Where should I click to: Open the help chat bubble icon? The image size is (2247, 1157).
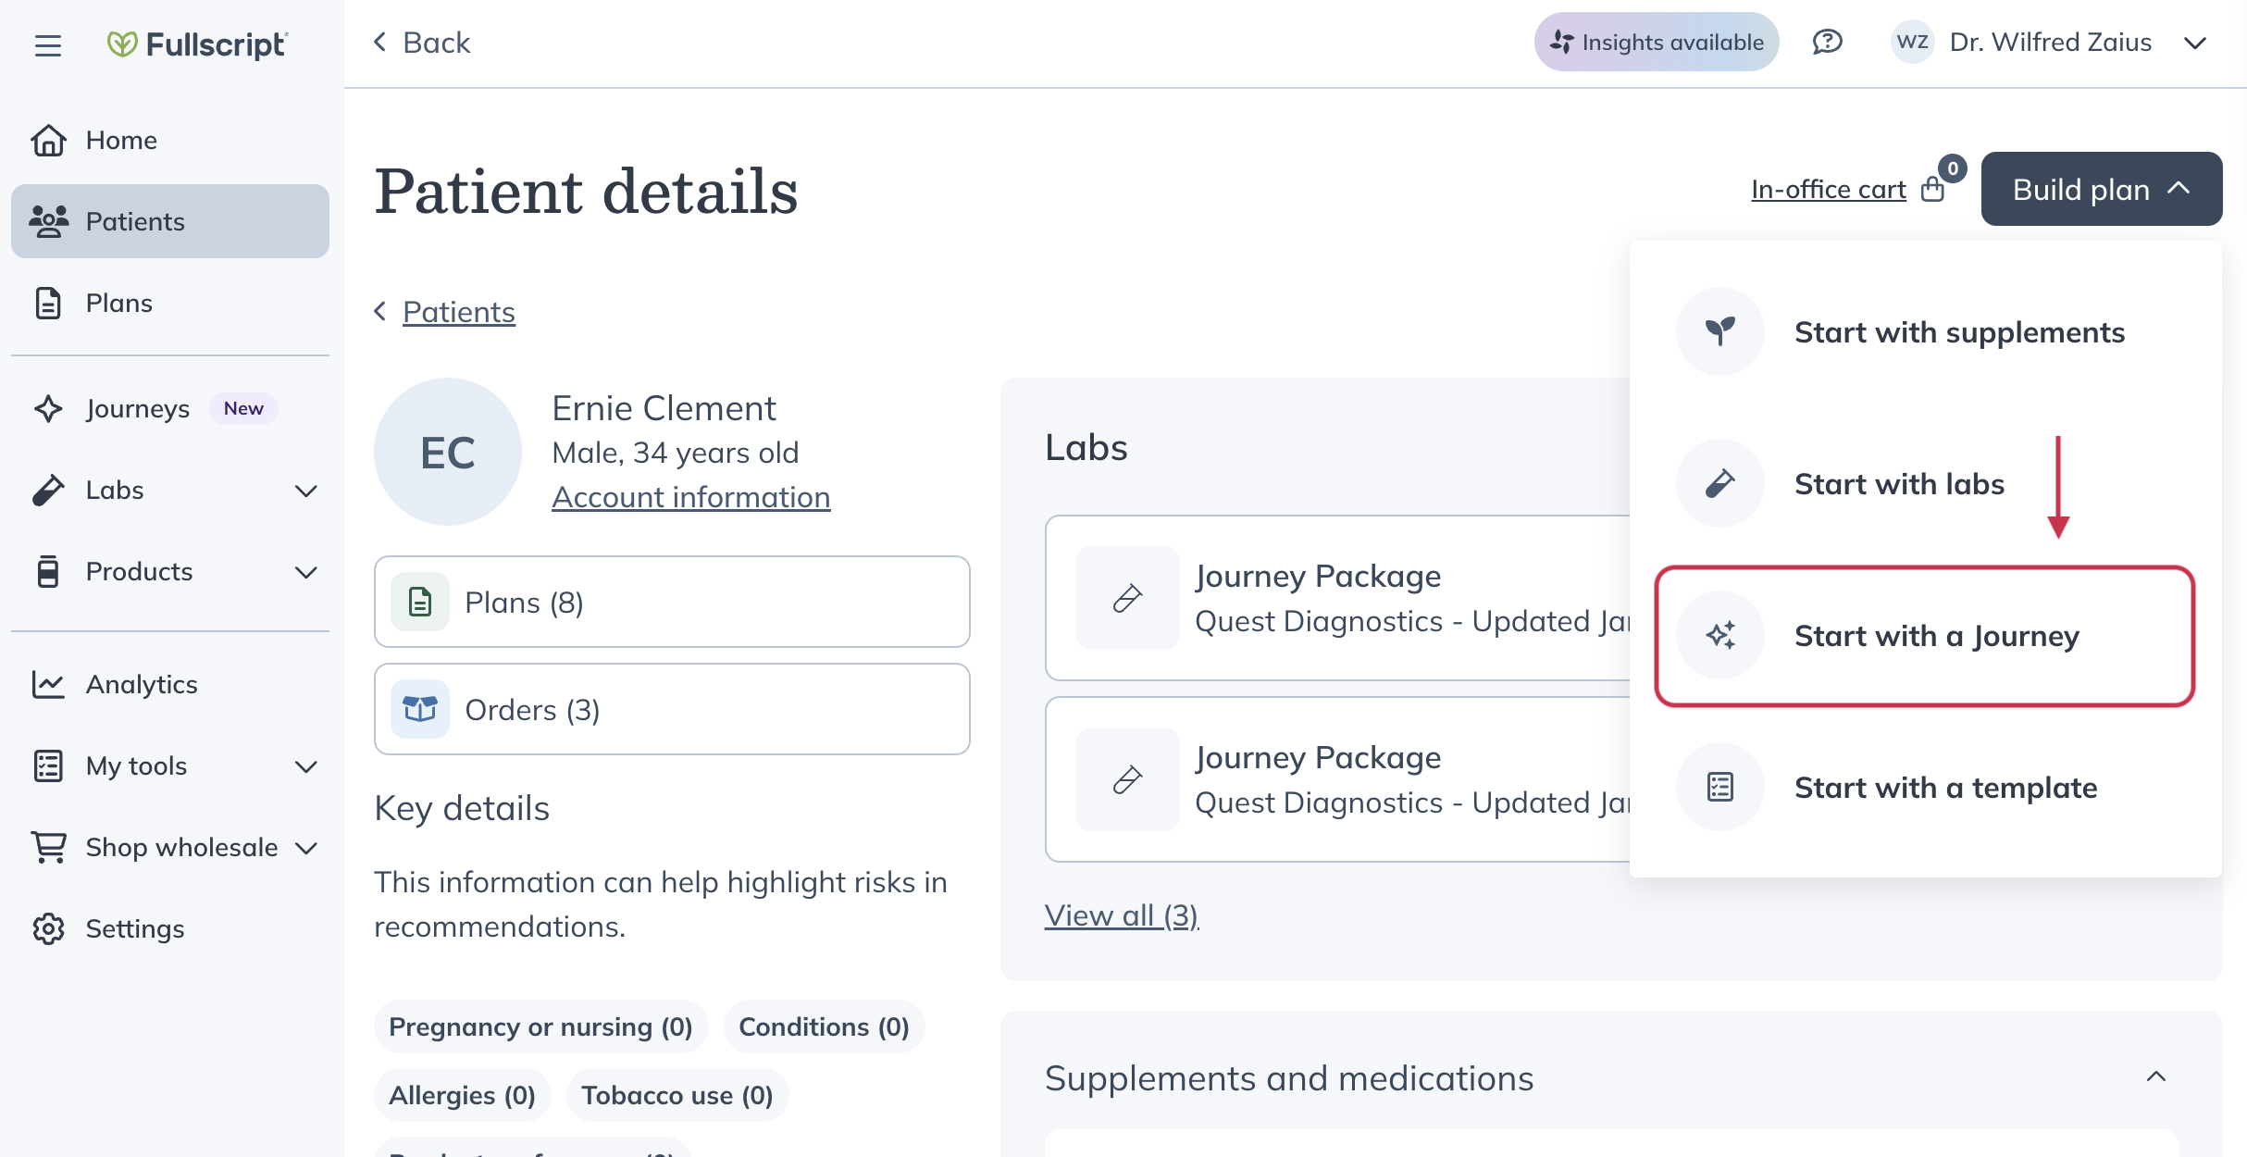pyautogui.click(x=1827, y=42)
